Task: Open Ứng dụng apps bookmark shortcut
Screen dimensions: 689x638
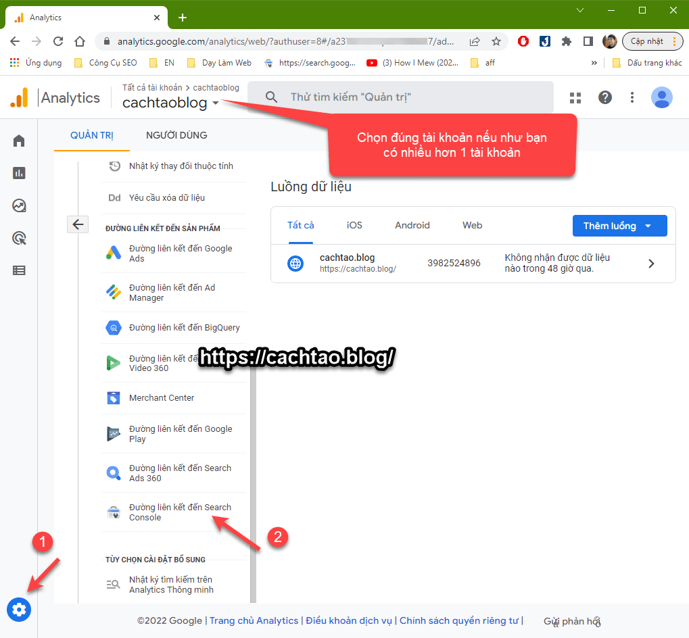Action: 36,63
